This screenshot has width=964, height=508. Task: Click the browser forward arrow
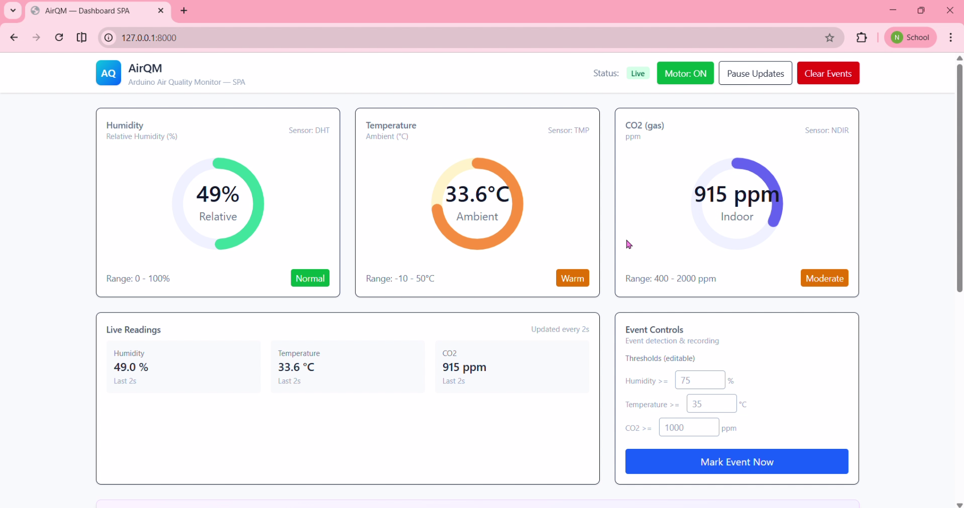[x=36, y=37]
